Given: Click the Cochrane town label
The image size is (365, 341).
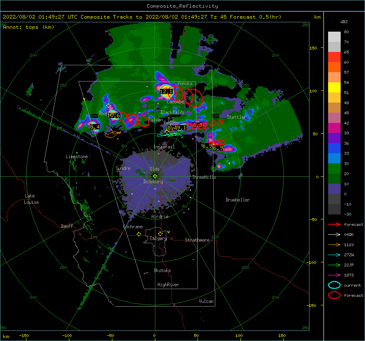Looking at the screenshot, I should click(133, 227).
